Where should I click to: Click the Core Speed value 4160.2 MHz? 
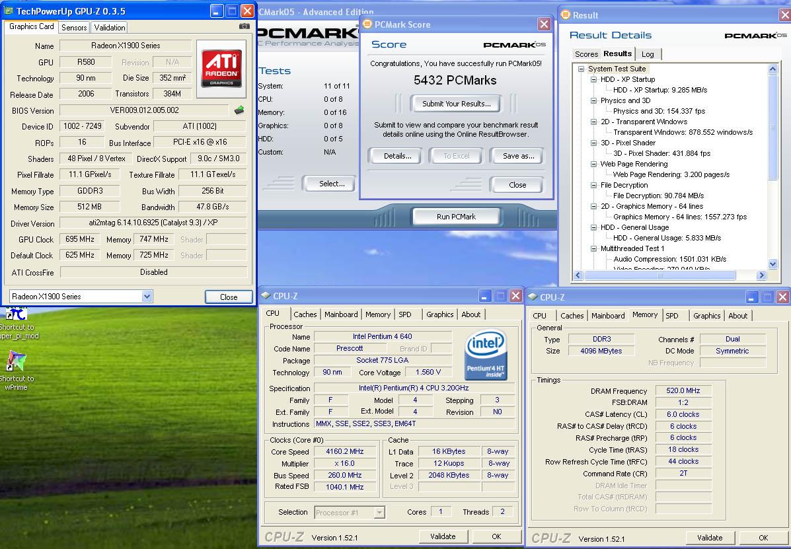345,452
